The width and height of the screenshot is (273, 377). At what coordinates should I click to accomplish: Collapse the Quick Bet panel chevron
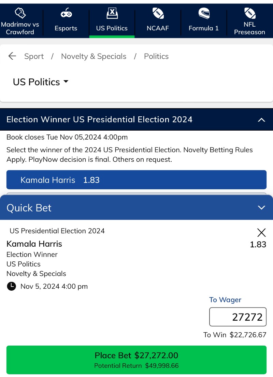click(261, 207)
